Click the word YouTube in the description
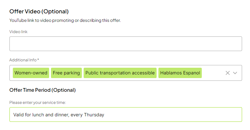Image resolution: width=250 pixels, height=130 pixels. 18,21
